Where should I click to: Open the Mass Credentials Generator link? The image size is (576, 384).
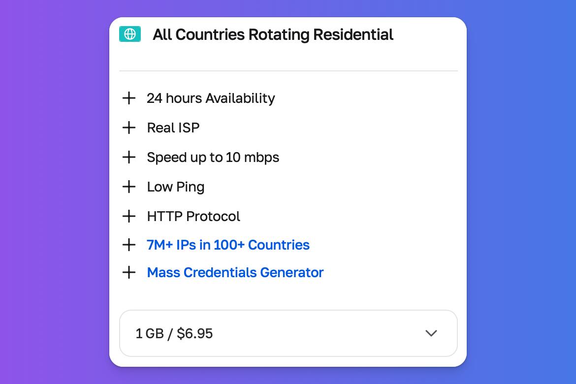tap(235, 272)
